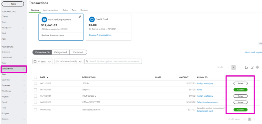The image size is (262, 124).
Task: Click Select credit card link
Action: coord(205,111)
